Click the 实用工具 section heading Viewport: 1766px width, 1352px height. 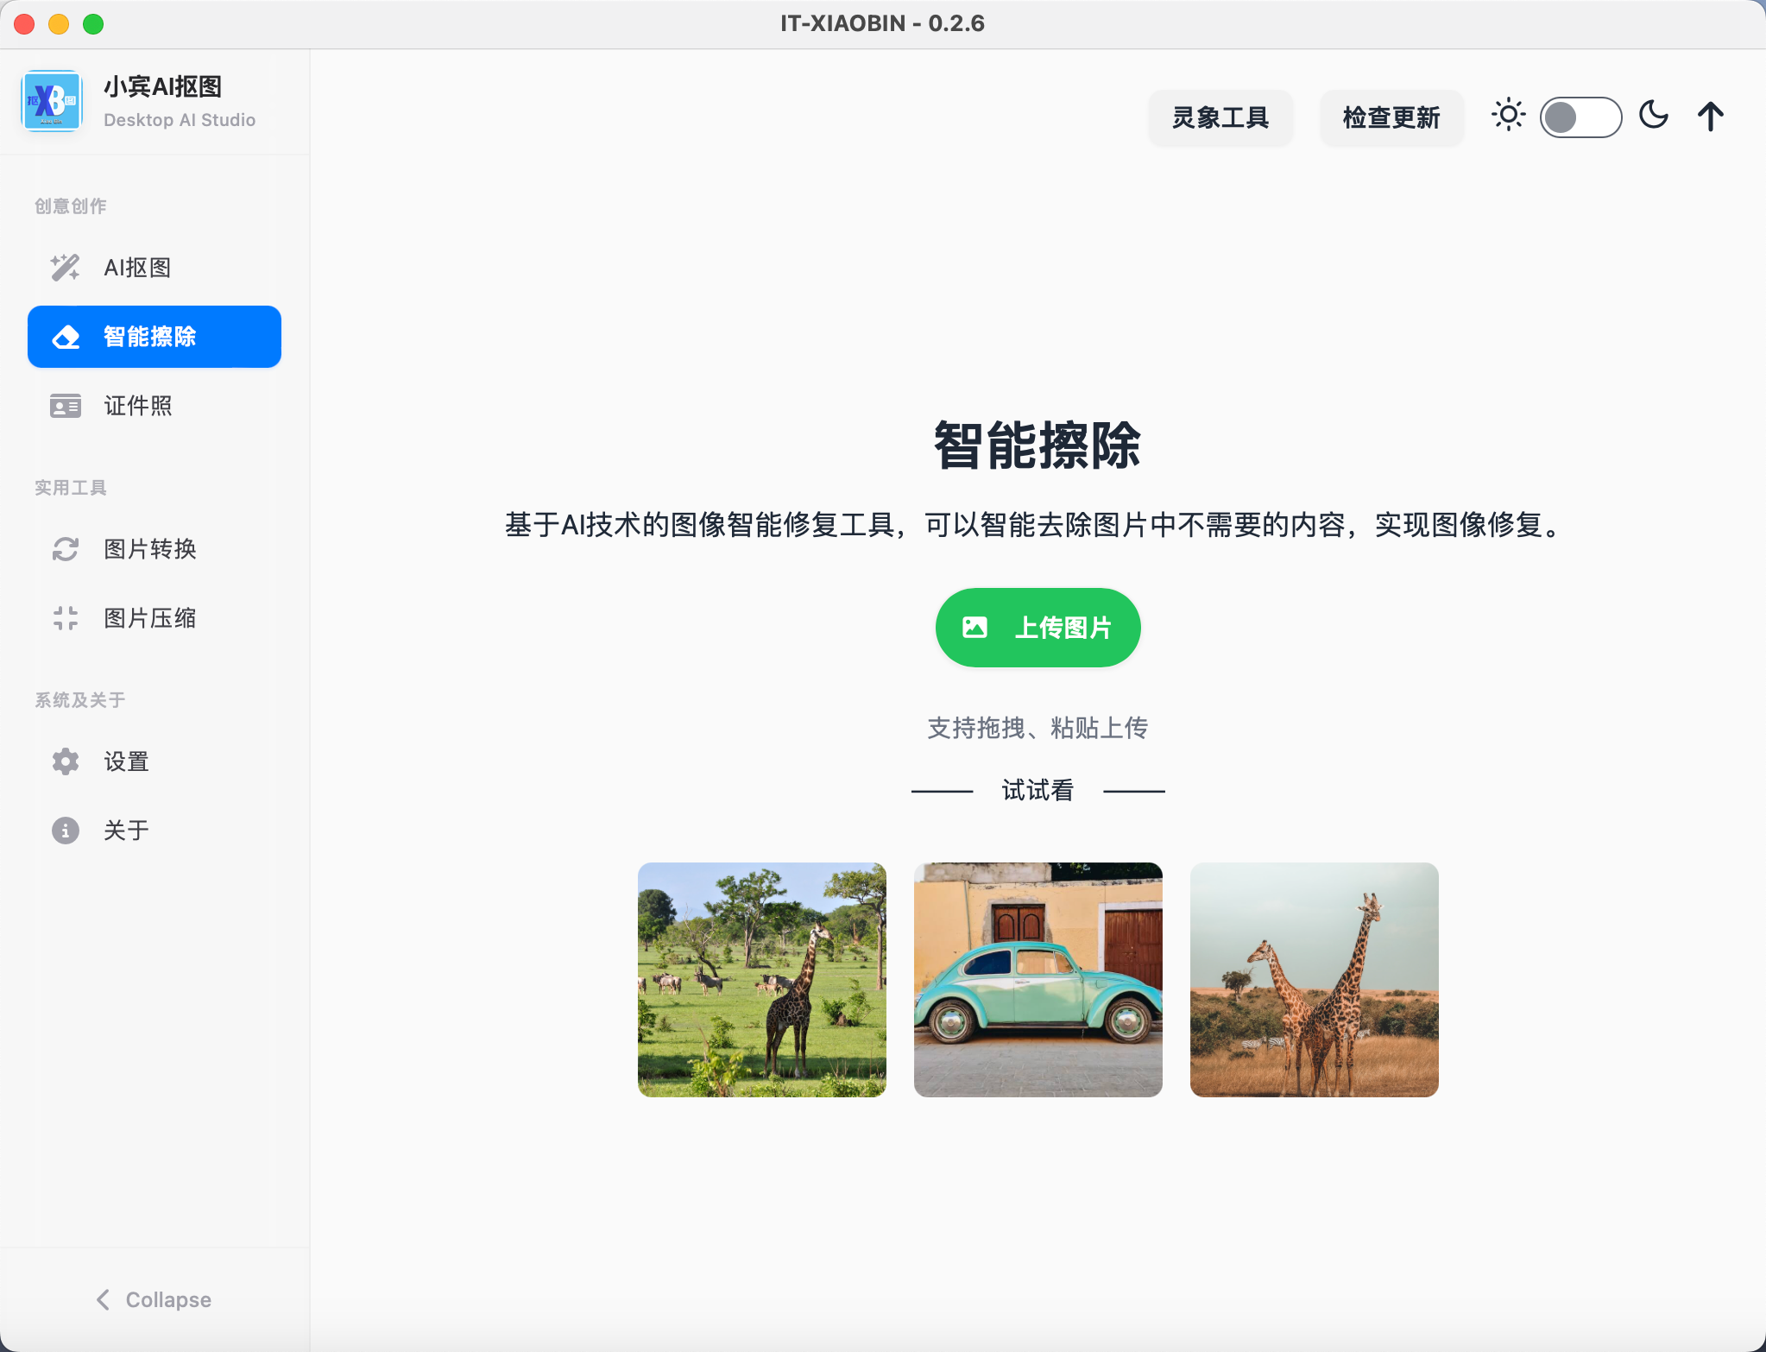pos(71,488)
